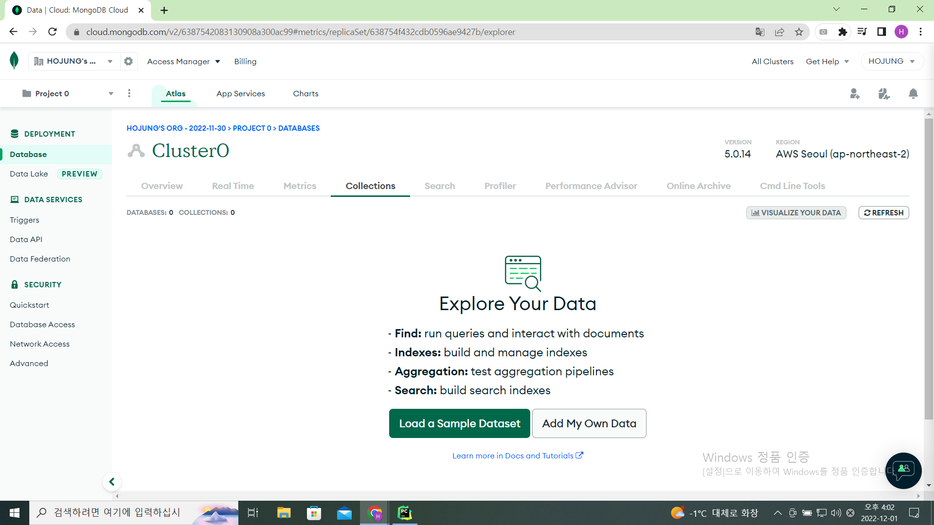Open organization settings gear icon

pos(128,61)
